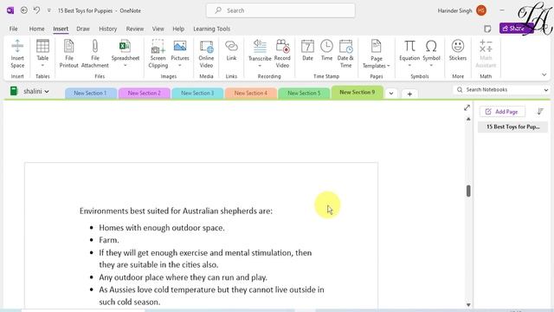
Task: Open the Learning Tools tab
Action: click(x=211, y=29)
